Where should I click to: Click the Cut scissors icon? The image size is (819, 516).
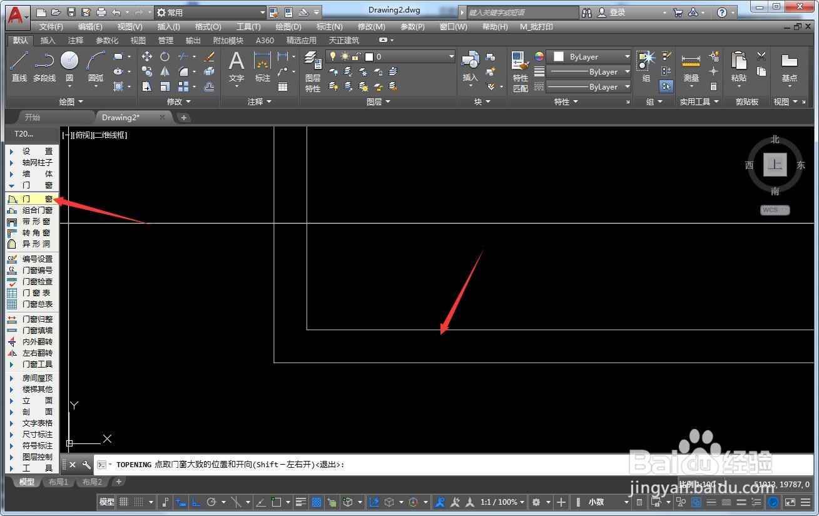761,56
